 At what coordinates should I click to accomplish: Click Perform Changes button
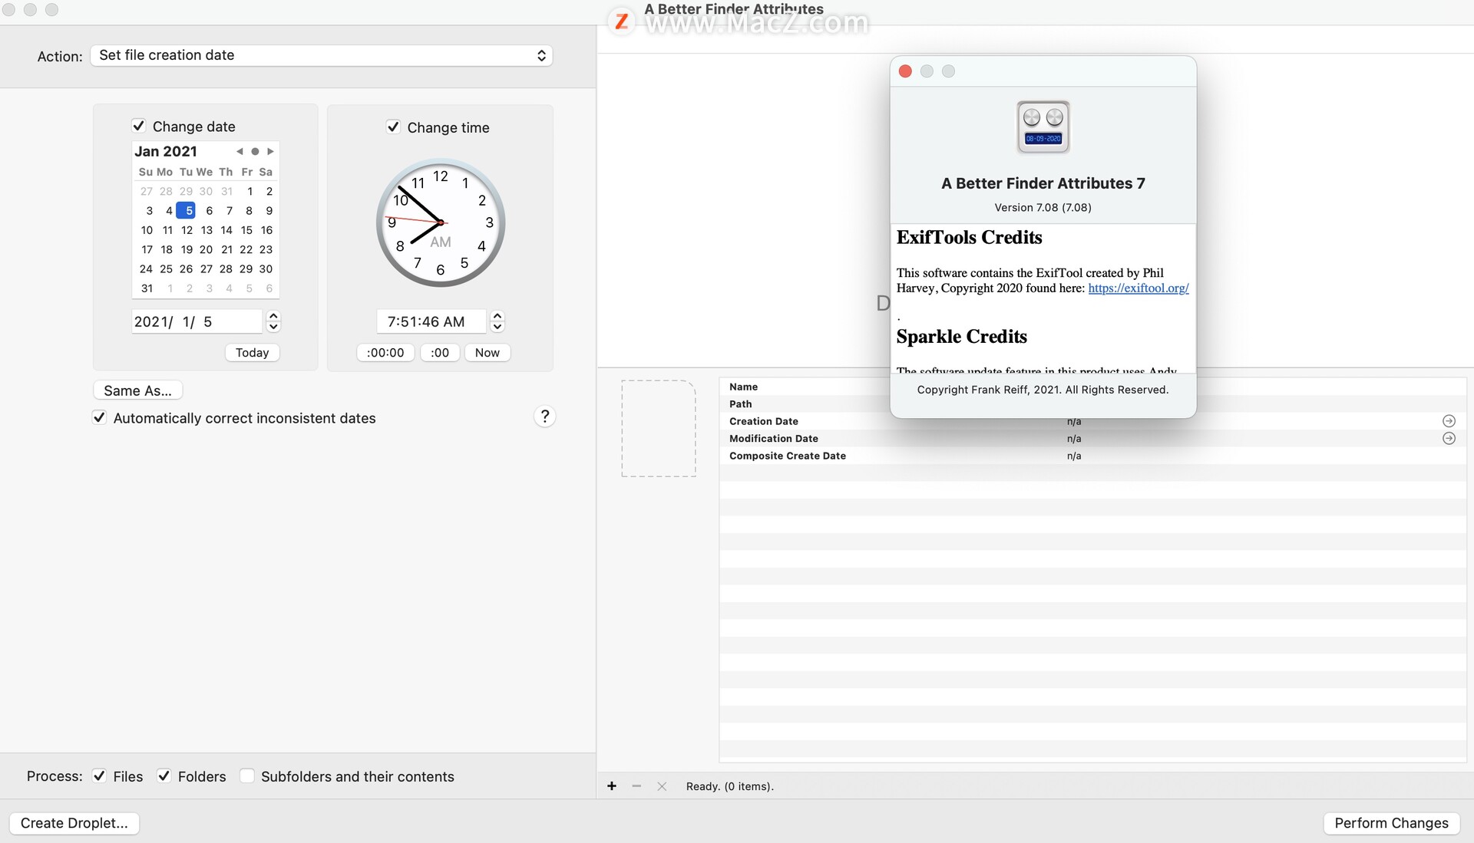(x=1391, y=823)
